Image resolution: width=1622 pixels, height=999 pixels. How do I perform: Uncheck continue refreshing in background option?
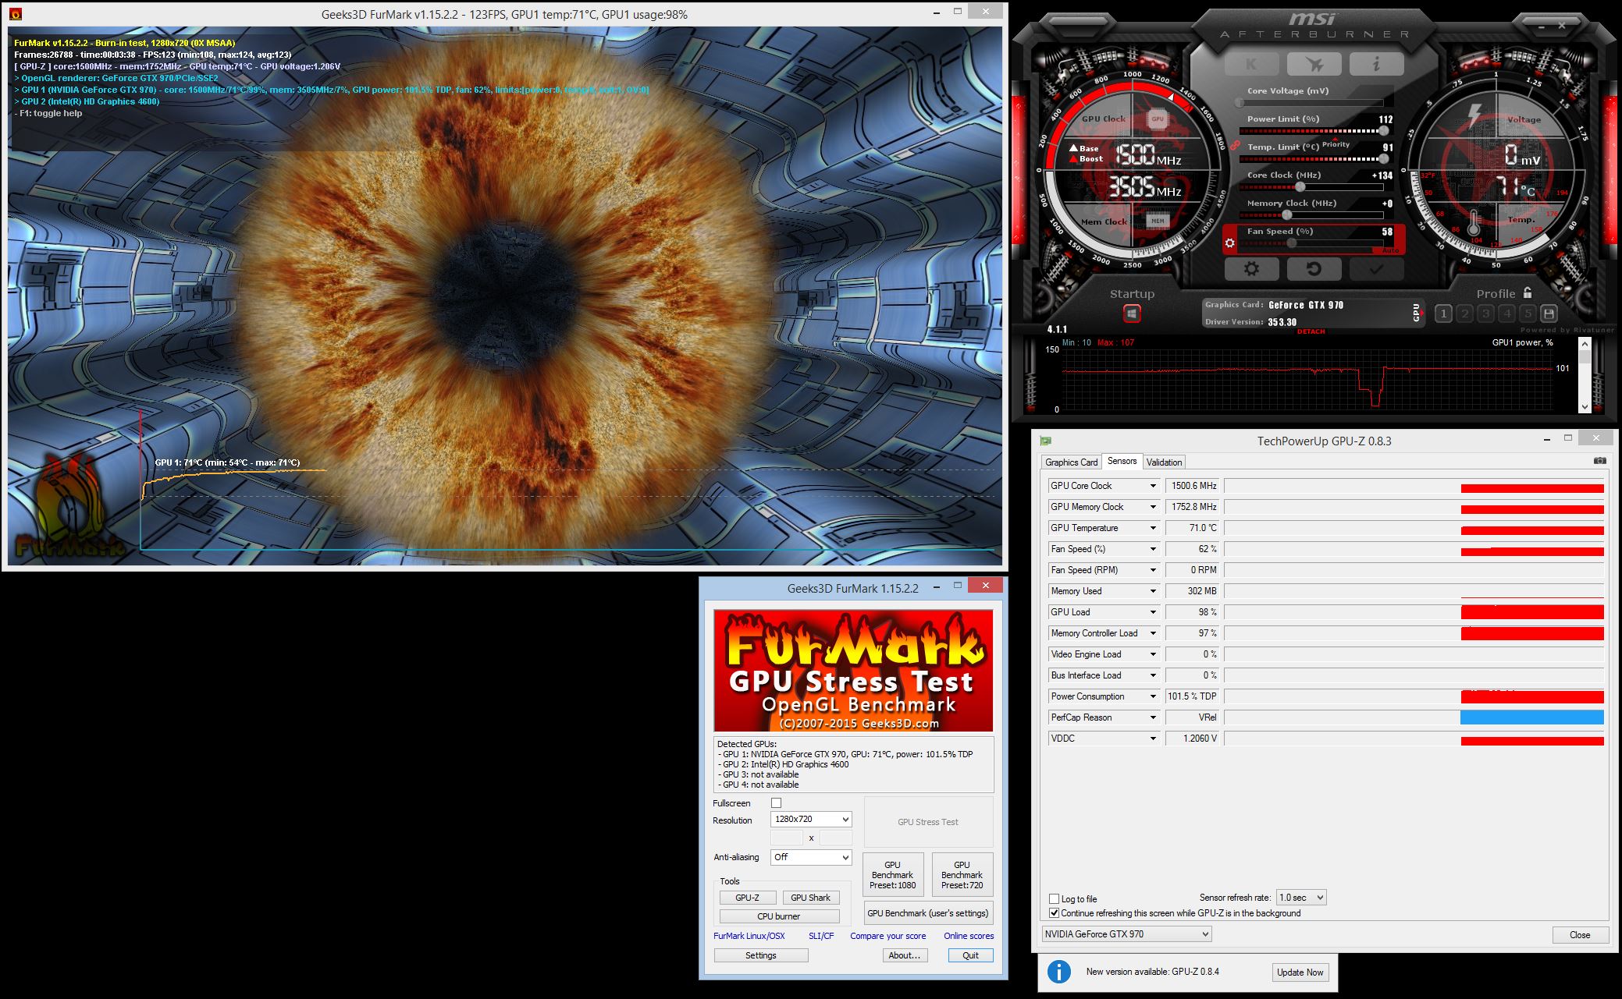pyautogui.click(x=1055, y=913)
